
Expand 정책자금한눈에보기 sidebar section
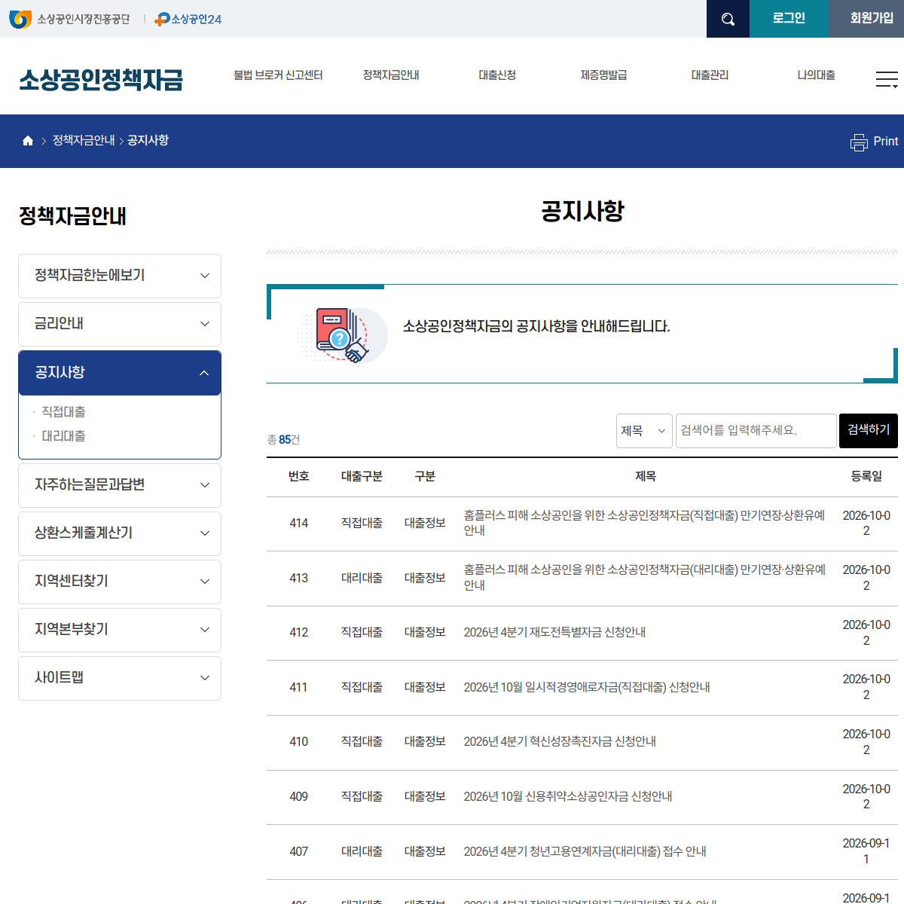(120, 276)
